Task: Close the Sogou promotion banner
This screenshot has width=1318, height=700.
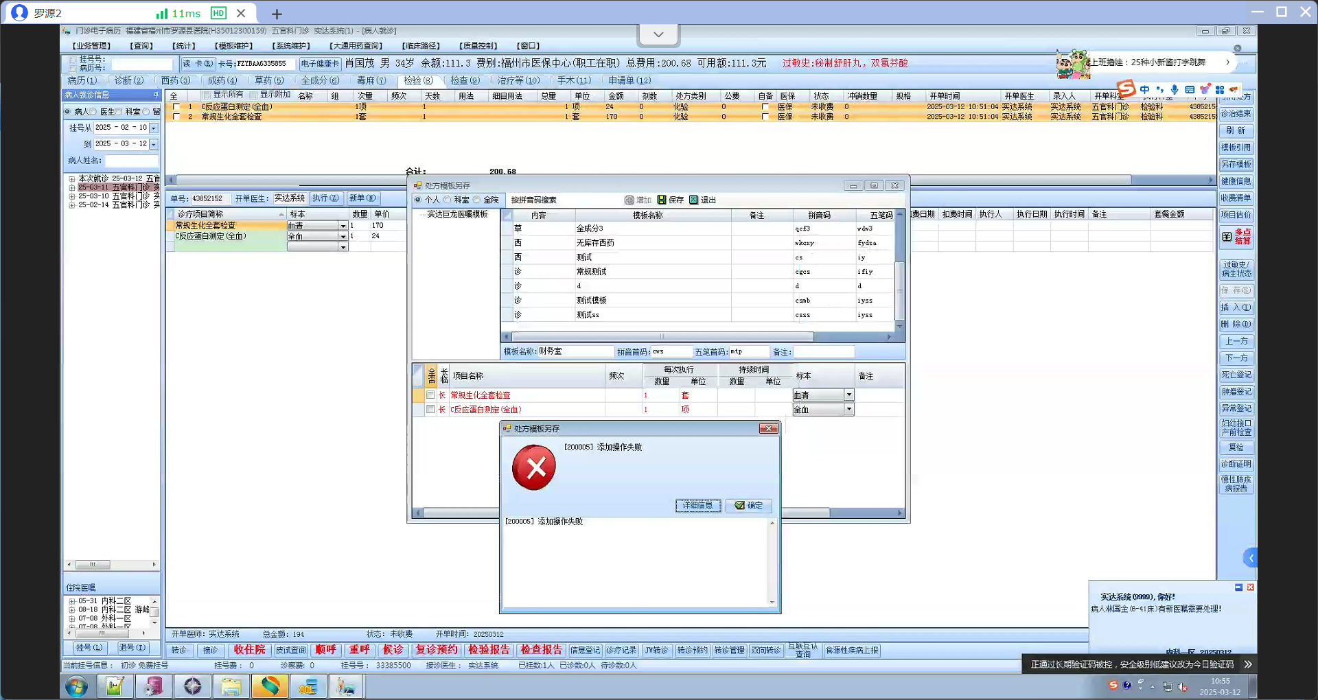Action: point(1238,48)
